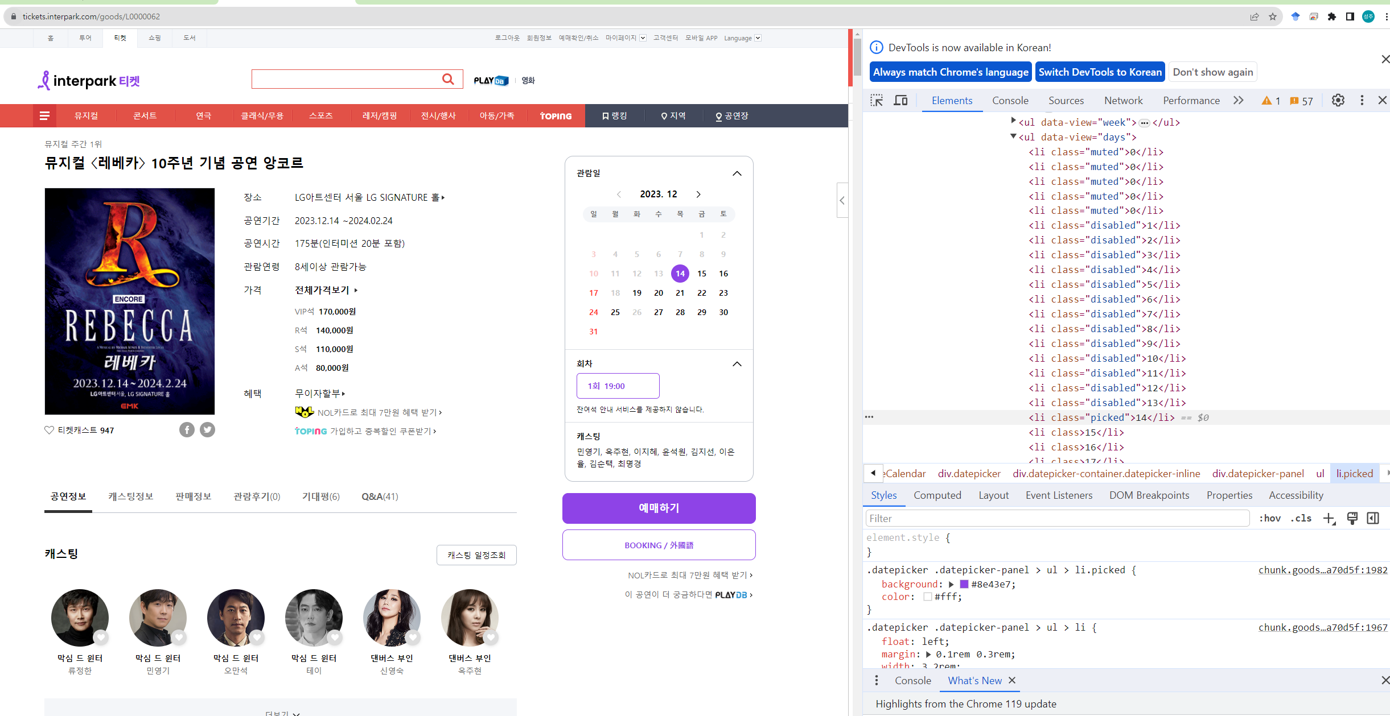This screenshot has height=716, width=1390.
Task: Open the 마이페이지 dropdown
Action: tap(626, 38)
